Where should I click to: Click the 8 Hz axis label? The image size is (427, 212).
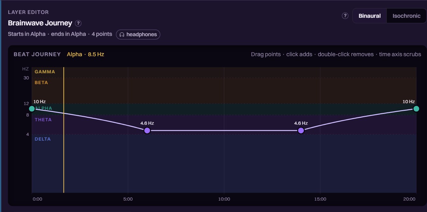pos(27,115)
